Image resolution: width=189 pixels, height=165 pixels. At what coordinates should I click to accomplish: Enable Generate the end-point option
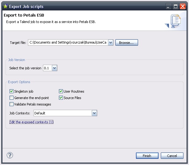pos(12,98)
